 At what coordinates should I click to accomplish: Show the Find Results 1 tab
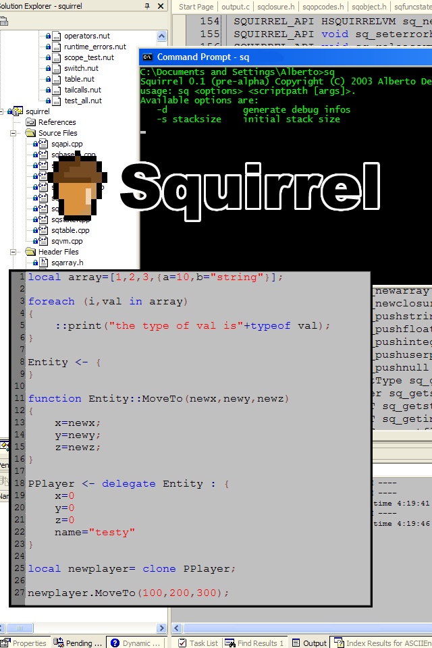click(x=254, y=643)
